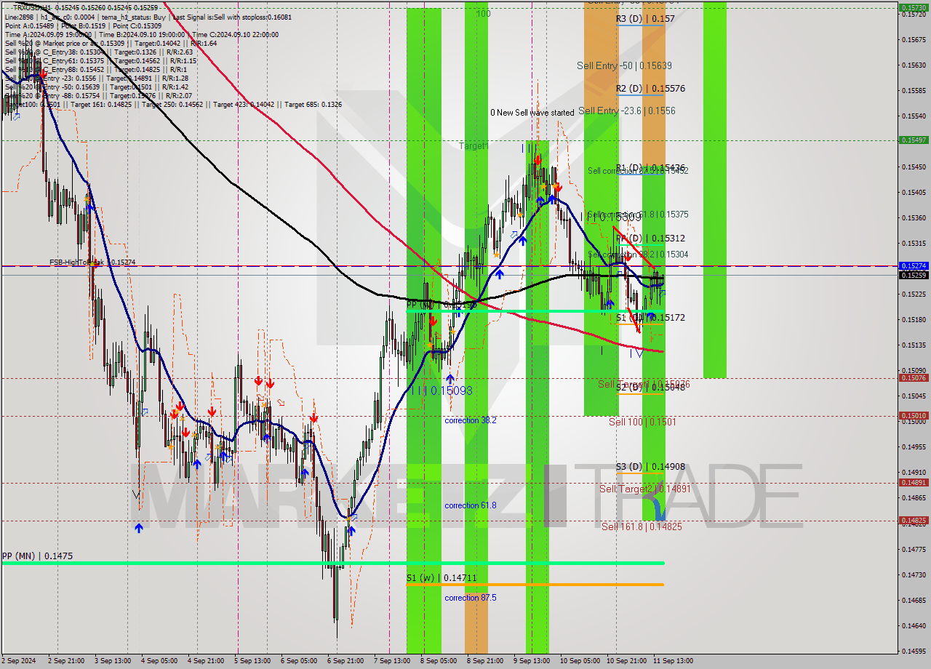The width and height of the screenshot is (931, 669).
Task: Click the red 0.15010 price axis tag
Action: point(914,416)
